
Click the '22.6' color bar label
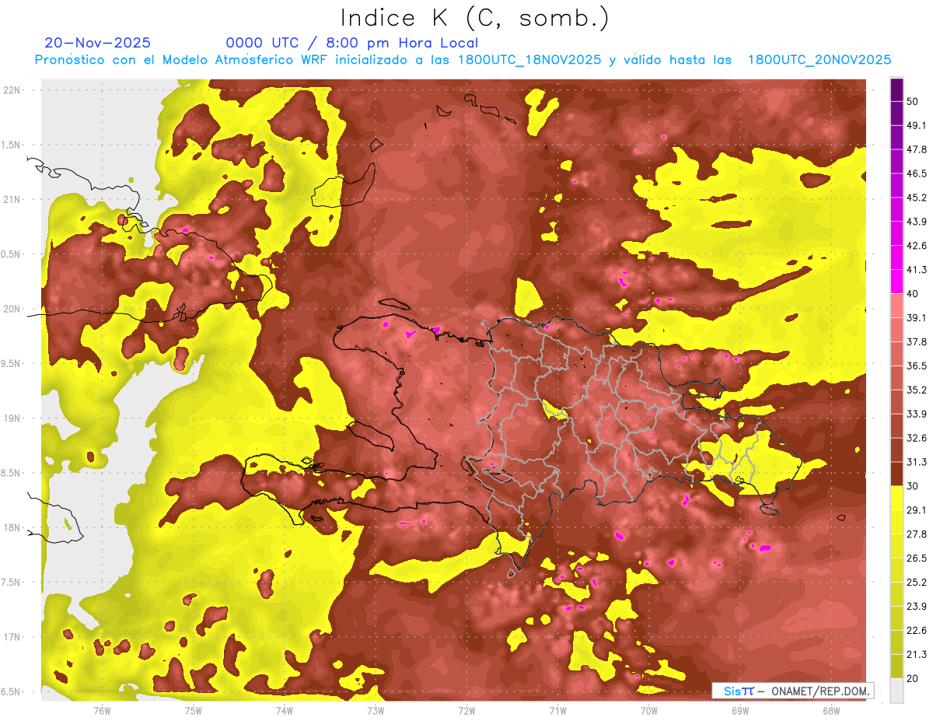point(917,631)
